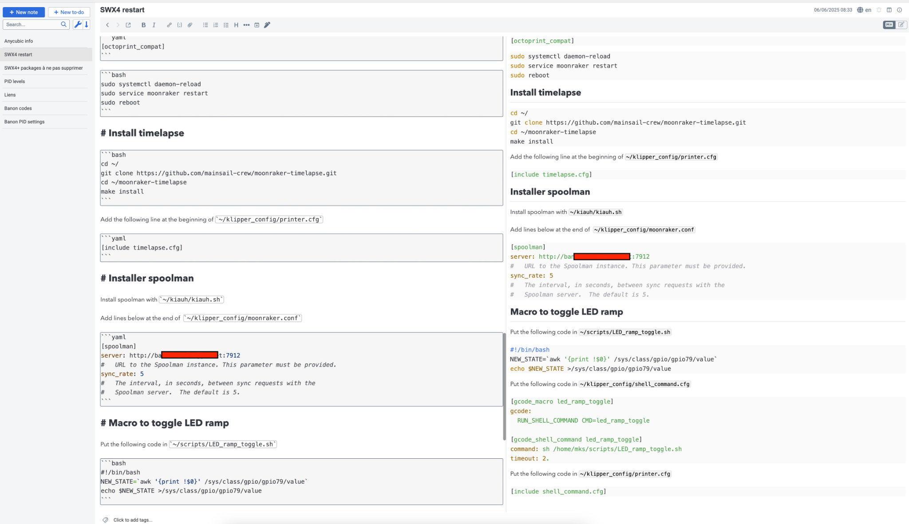Click 'sync_rate: 5' in the editor
The width and height of the screenshot is (909, 524).
point(122,374)
